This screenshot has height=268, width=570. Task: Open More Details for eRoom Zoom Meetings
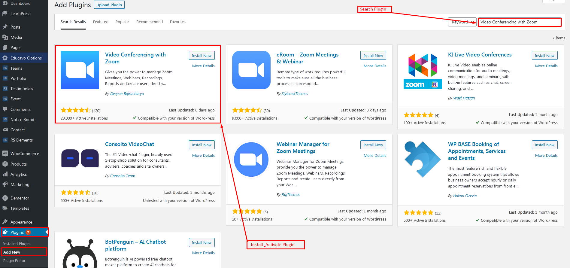375,66
